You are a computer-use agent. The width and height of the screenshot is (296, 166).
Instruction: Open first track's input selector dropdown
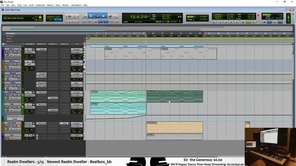(77, 49)
